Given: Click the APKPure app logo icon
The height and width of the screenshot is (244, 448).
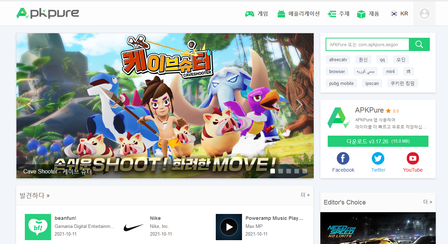Looking at the screenshot, I should (x=339, y=118).
